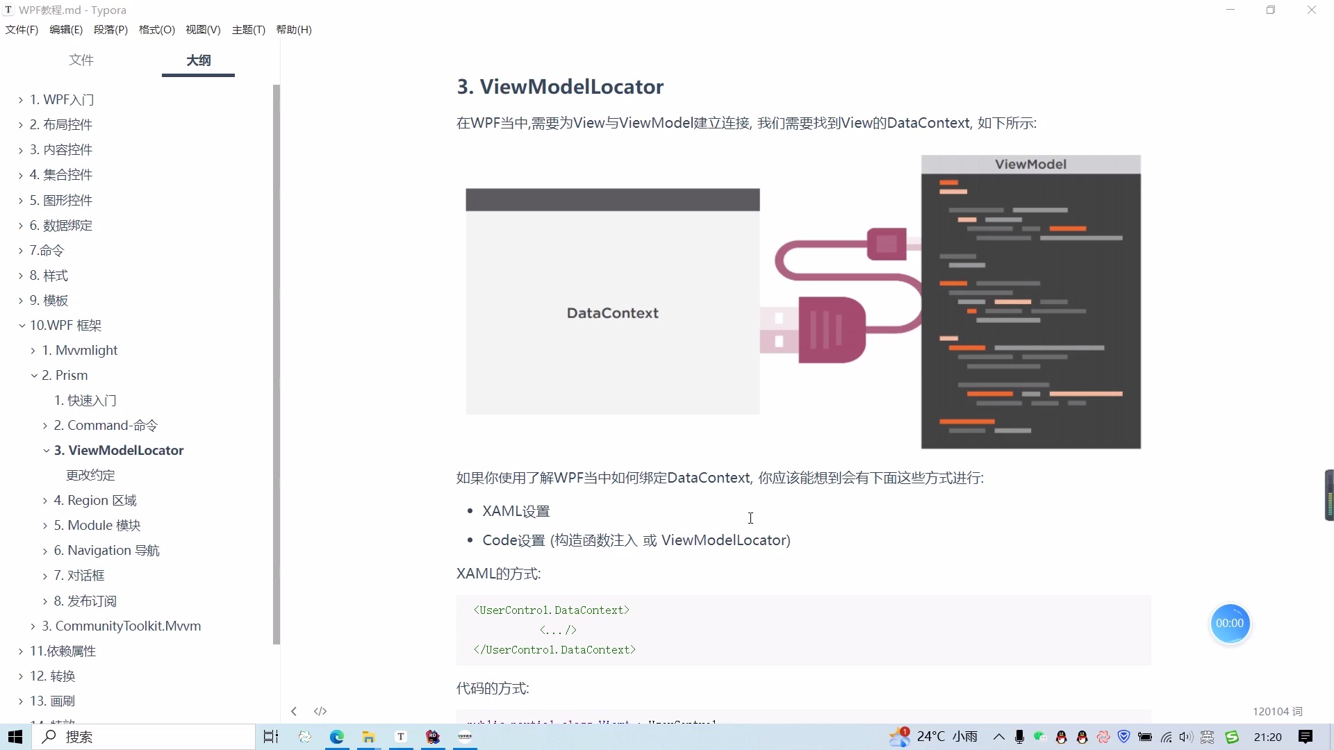Open the volume control in the tray
Screen dimensions: 1334x750
[1185, 737]
